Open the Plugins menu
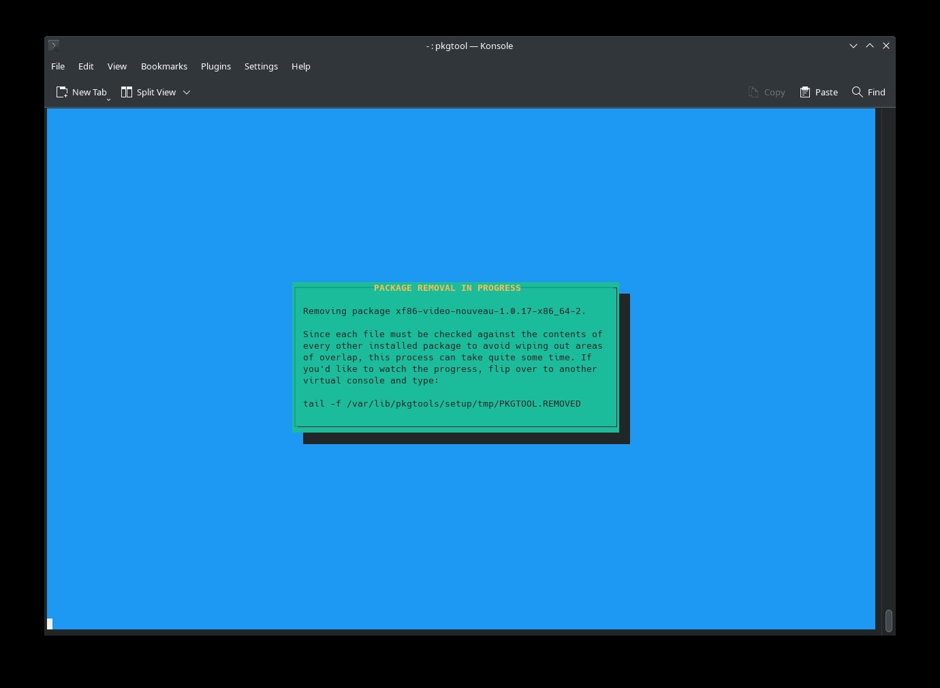940x688 pixels. [x=216, y=66]
